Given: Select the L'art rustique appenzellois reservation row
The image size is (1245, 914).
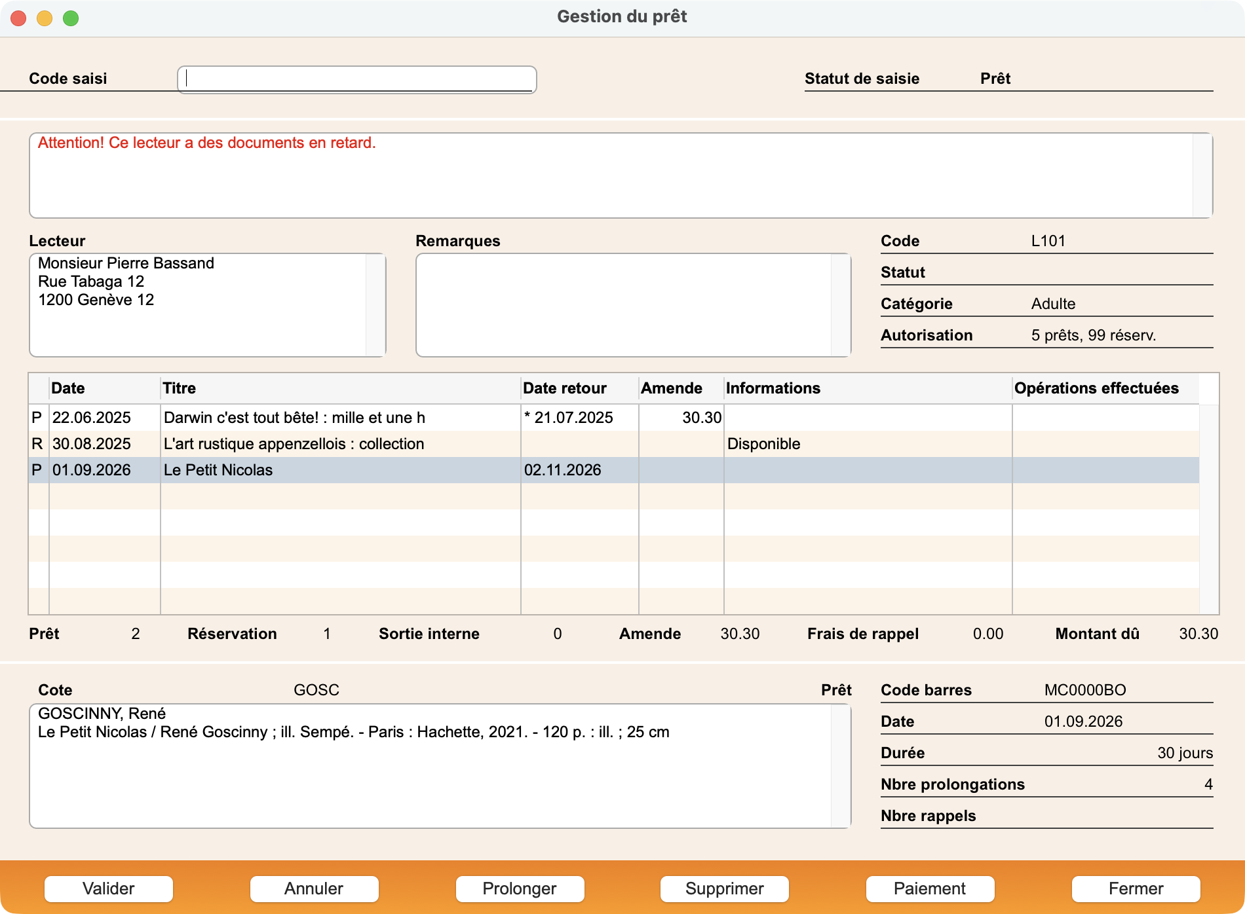Looking at the screenshot, I should click(x=614, y=444).
